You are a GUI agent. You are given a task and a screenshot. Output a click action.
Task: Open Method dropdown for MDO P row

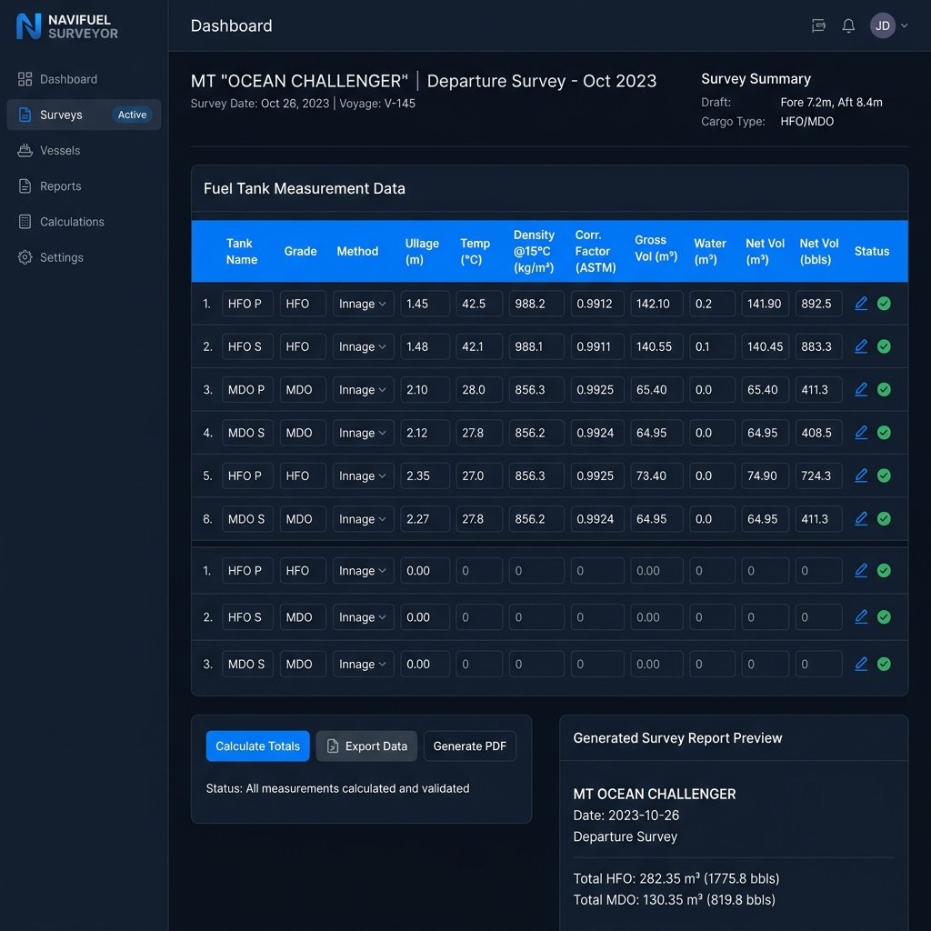[x=363, y=389]
